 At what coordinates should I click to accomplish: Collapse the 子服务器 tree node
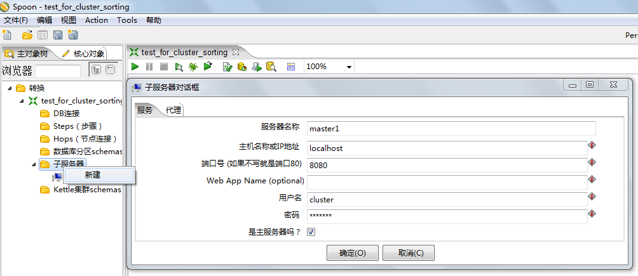pyautogui.click(x=34, y=164)
